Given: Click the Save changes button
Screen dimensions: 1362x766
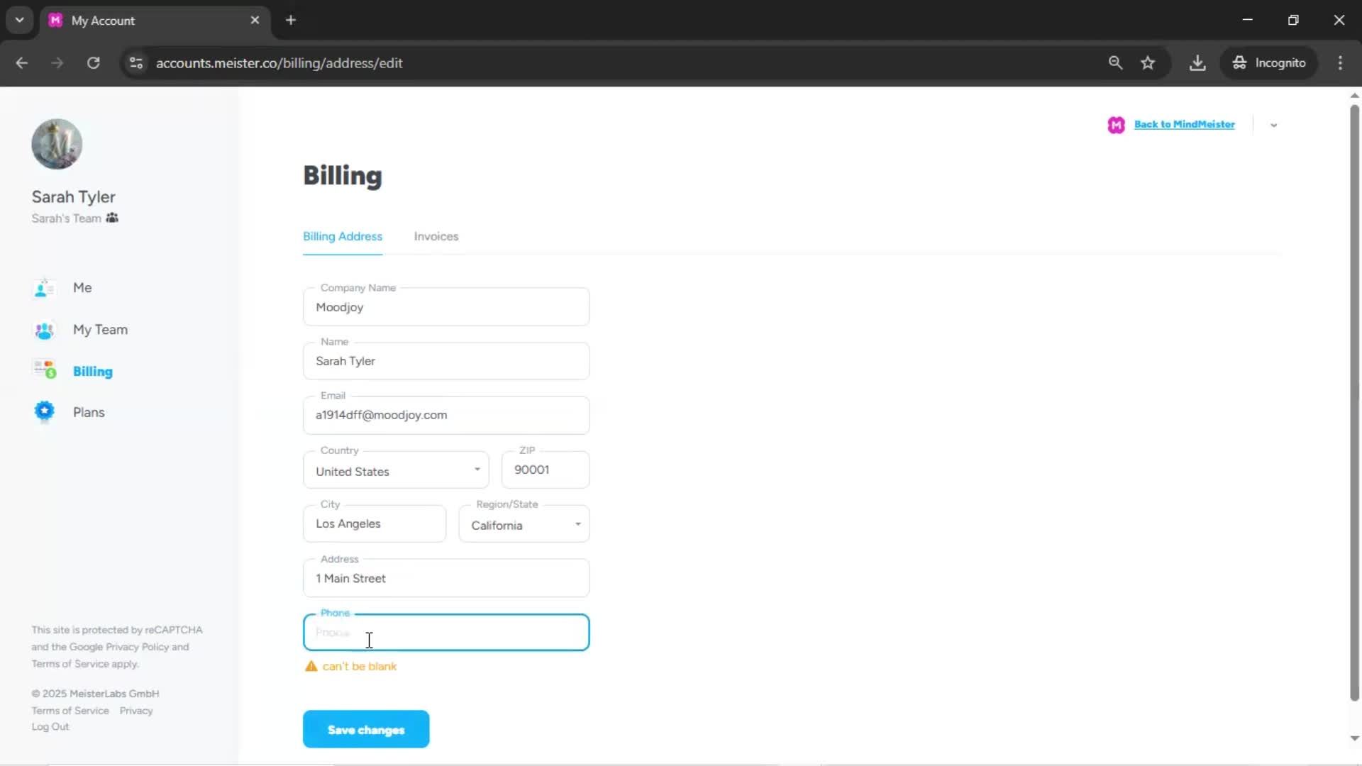Looking at the screenshot, I should point(366,729).
